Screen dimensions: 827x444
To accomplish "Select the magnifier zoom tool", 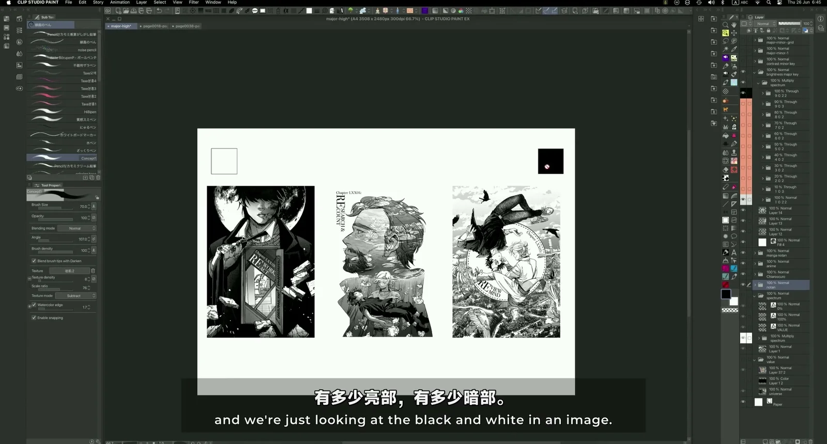I will click(x=725, y=25).
